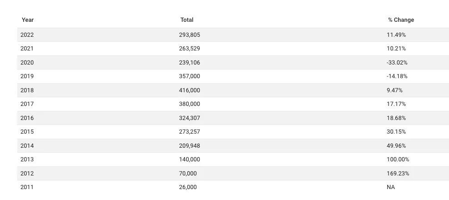Click the Total column header
Image resolution: width=449 pixels, height=200 pixels.
[x=187, y=20]
